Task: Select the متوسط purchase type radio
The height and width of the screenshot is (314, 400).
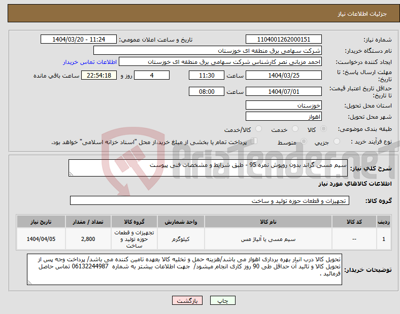Action: click(x=304, y=141)
